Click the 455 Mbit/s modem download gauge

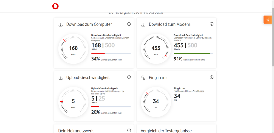coord(156,49)
